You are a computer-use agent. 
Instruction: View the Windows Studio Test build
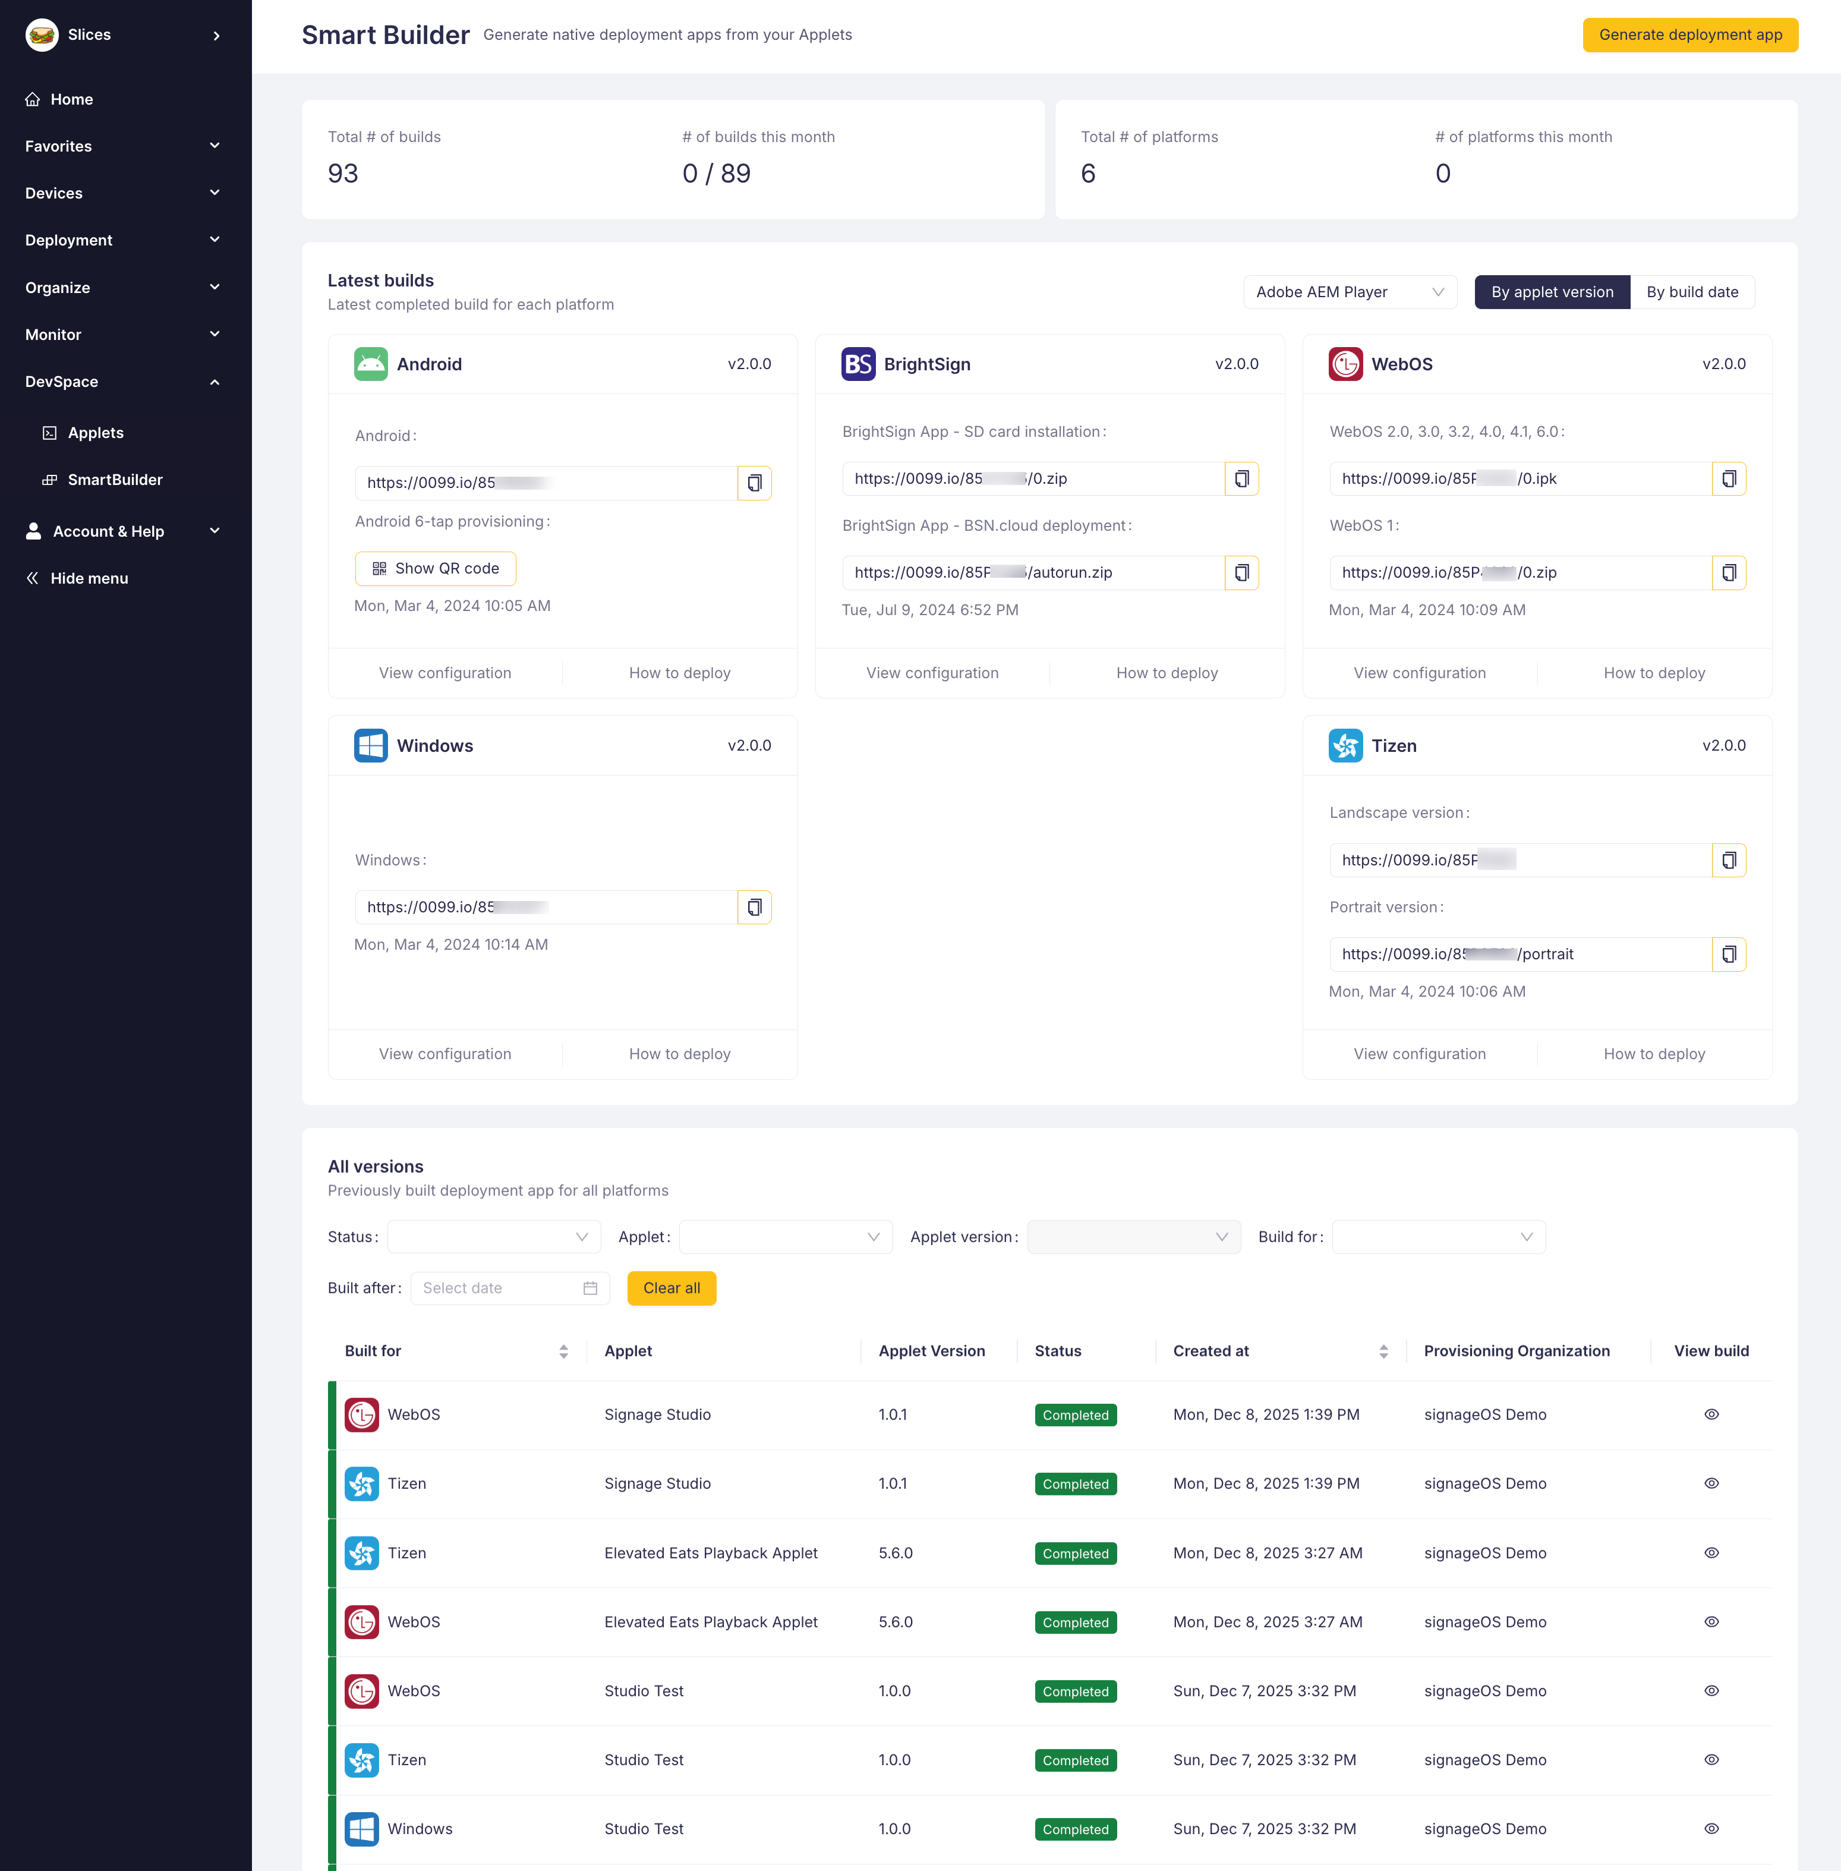(x=1710, y=1828)
